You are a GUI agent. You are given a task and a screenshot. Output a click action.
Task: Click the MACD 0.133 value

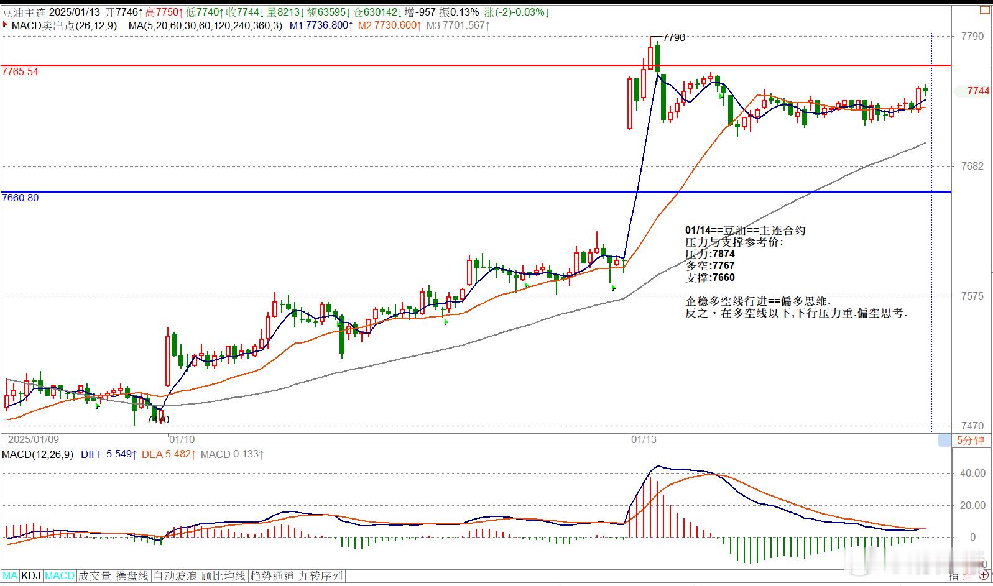[232, 454]
